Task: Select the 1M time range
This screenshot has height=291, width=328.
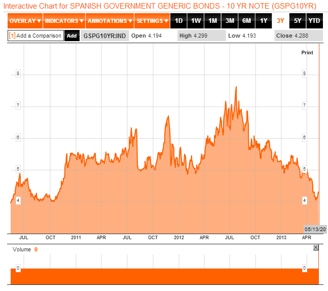Action: 213,21
